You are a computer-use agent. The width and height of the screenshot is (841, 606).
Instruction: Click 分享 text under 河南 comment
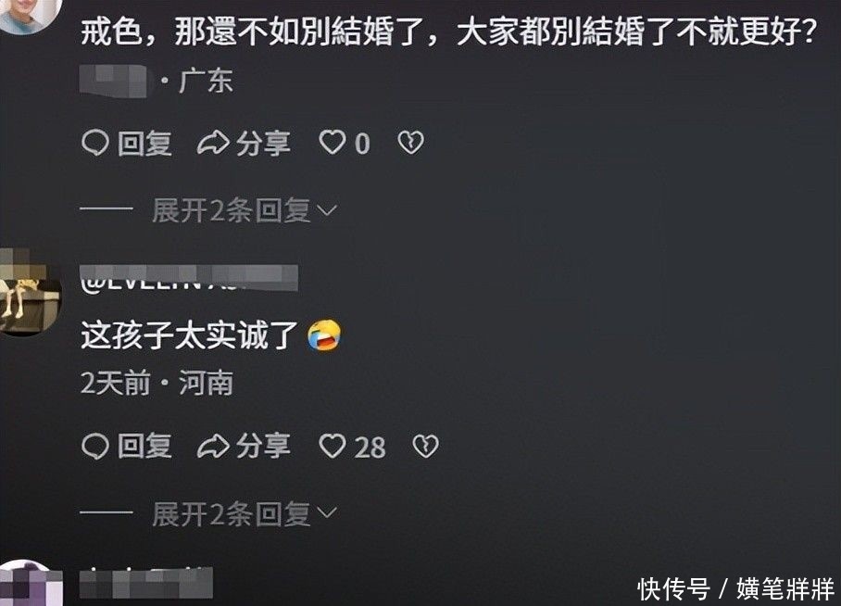coord(263,447)
